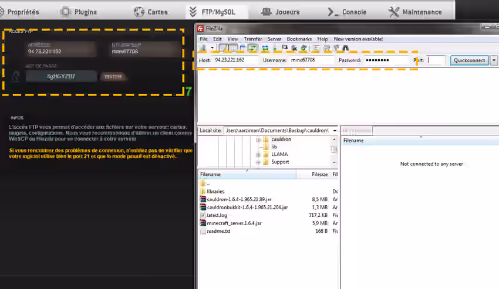The image size is (499, 289).
Task: Toggle the transfer queue display
Action: pyautogui.click(x=252, y=48)
